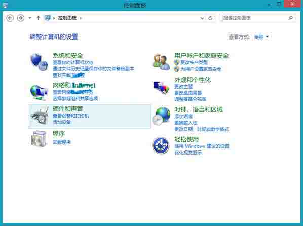The width and height of the screenshot is (303, 226).
Task: Click 卸载程序 link
Action: (62, 142)
